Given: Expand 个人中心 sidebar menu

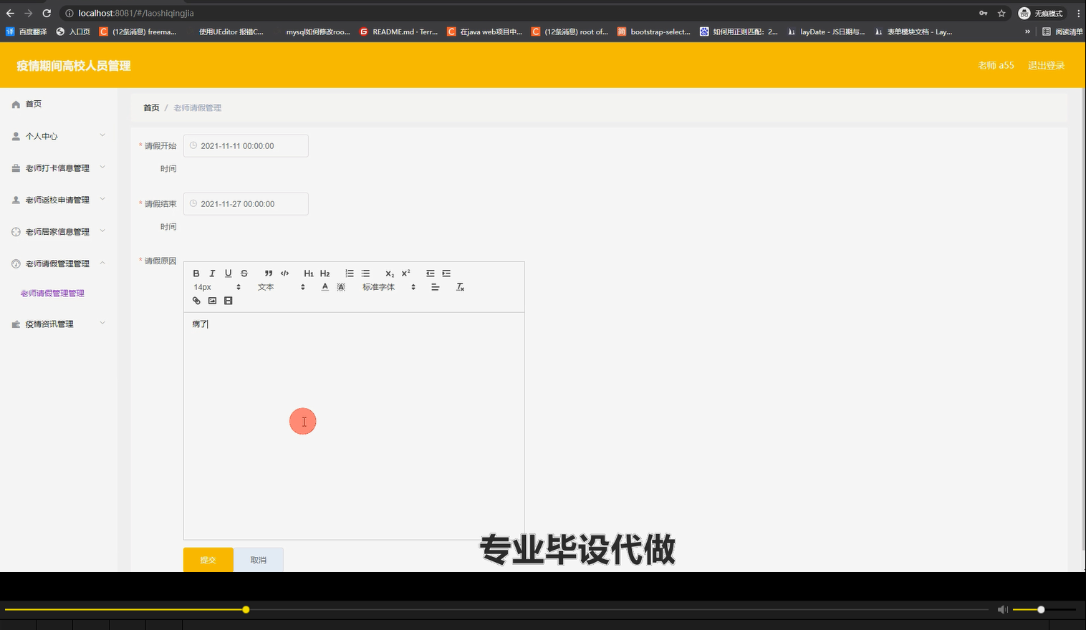Looking at the screenshot, I should coord(59,136).
